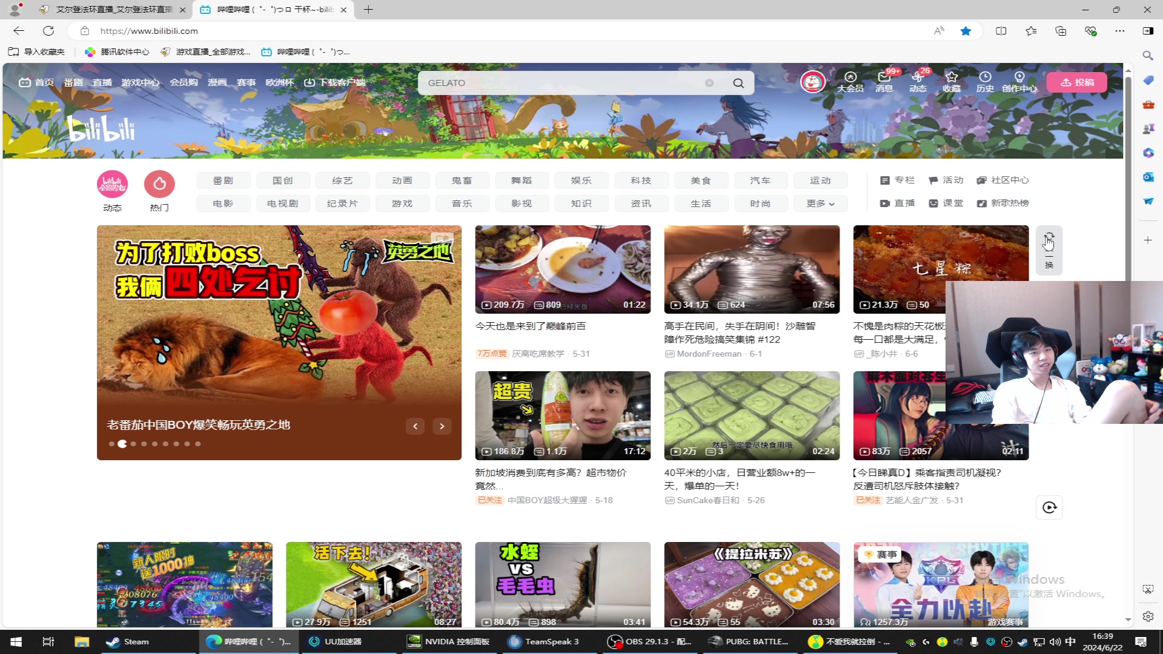Open the 美食 category tab
1163x654 pixels.
pyautogui.click(x=701, y=180)
